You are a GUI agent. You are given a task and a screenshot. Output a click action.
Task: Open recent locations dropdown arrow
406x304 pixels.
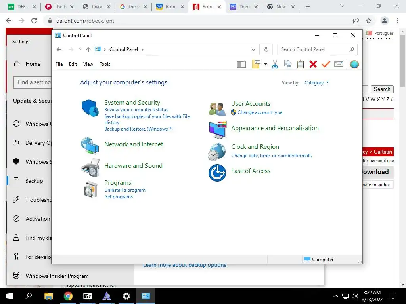(x=80, y=49)
